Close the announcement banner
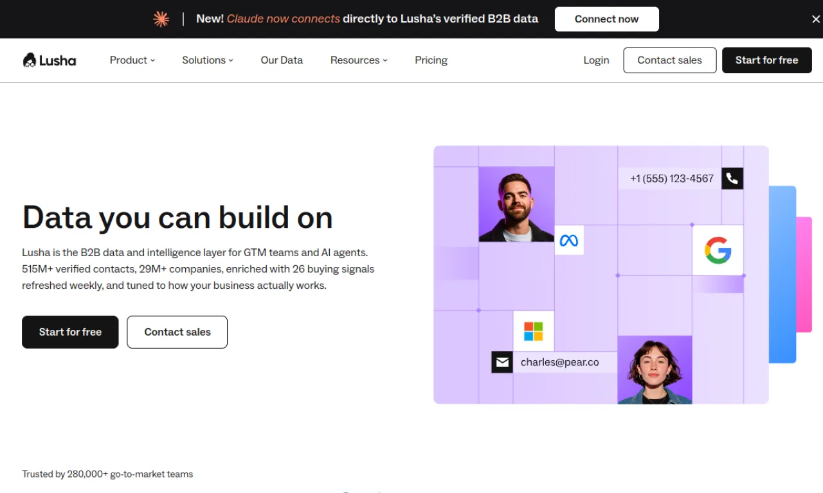The height and width of the screenshot is (493, 823). pyautogui.click(x=816, y=19)
